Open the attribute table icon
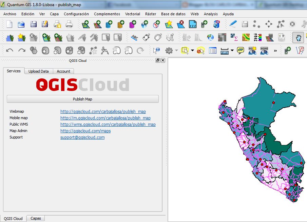307x222 pixels. (x=212, y=50)
